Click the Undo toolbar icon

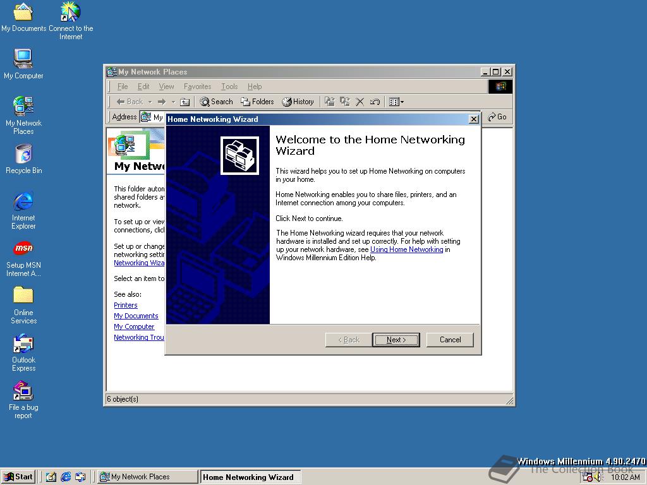pyautogui.click(x=375, y=102)
